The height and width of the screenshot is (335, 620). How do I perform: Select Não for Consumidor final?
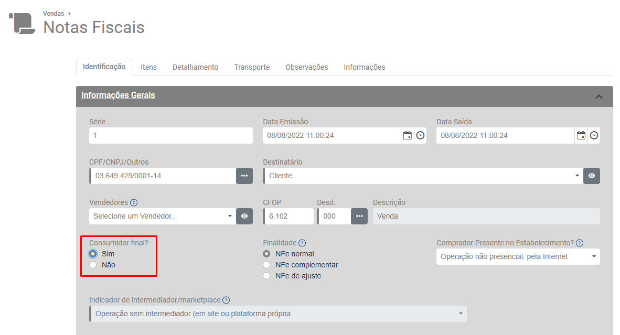click(93, 265)
